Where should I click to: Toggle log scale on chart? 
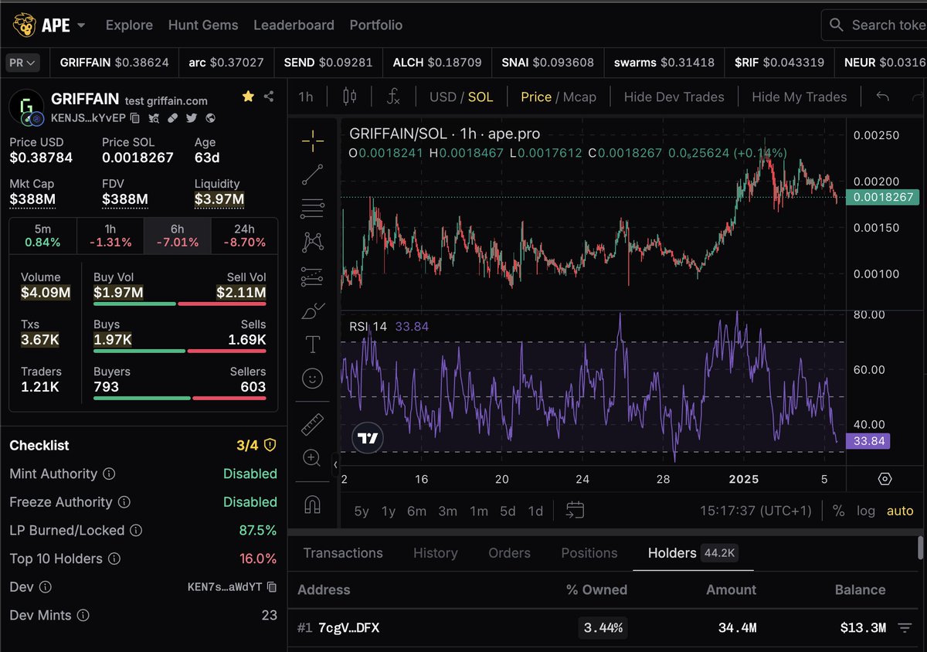point(866,511)
